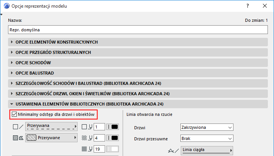Click the pen nib icon beside value 19
Image resolution: width=274 pixels, height=156 pixels.
(90, 149)
